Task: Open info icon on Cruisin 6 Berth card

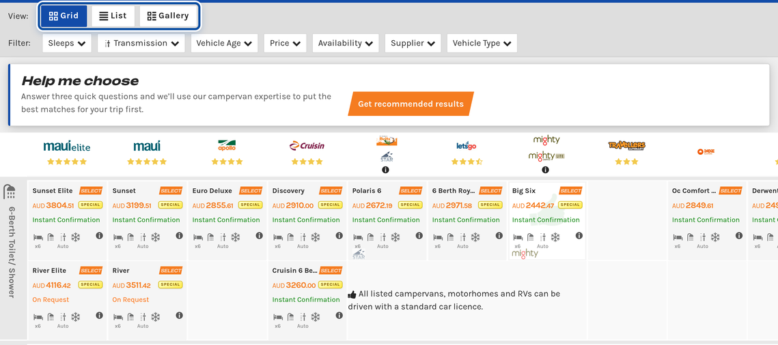Action: (339, 315)
